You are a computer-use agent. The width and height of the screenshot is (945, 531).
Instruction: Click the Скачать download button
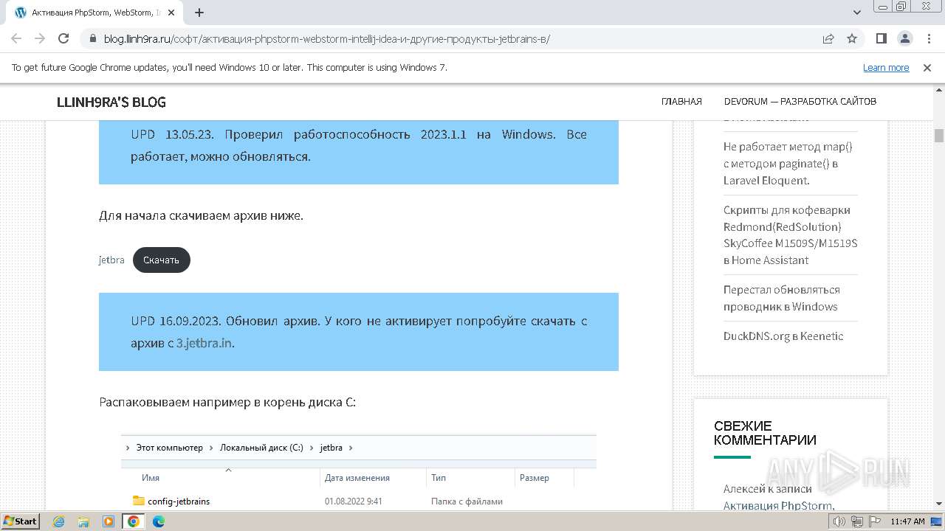click(x=162, y=260)
